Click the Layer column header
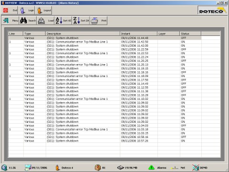Image resolution: width=229 pixels, height=172 pixels. [168, 33]
